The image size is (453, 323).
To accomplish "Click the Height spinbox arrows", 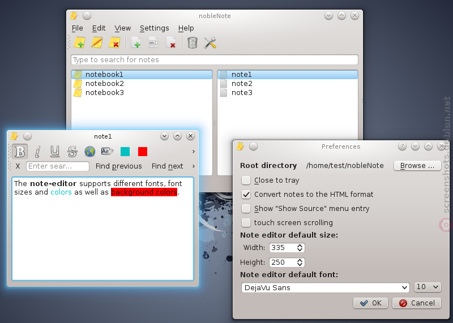I will 300,262.
